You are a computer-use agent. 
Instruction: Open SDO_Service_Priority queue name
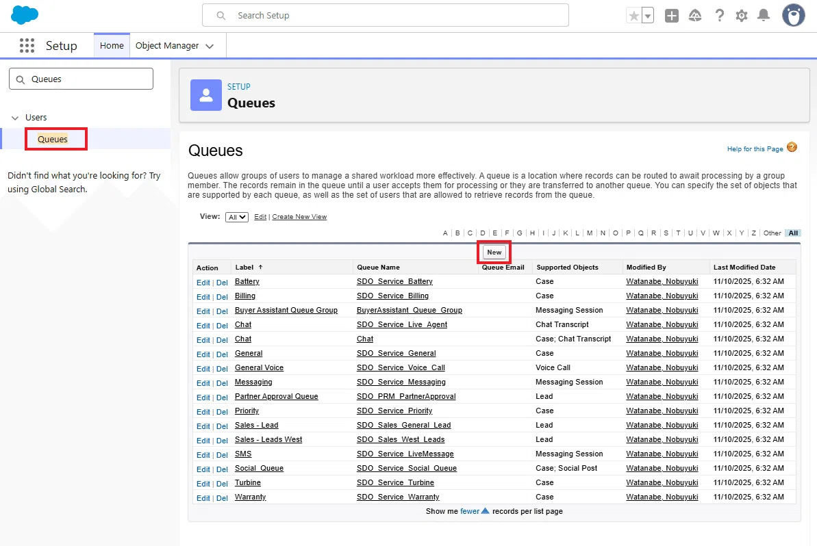(x=394, y=411)
